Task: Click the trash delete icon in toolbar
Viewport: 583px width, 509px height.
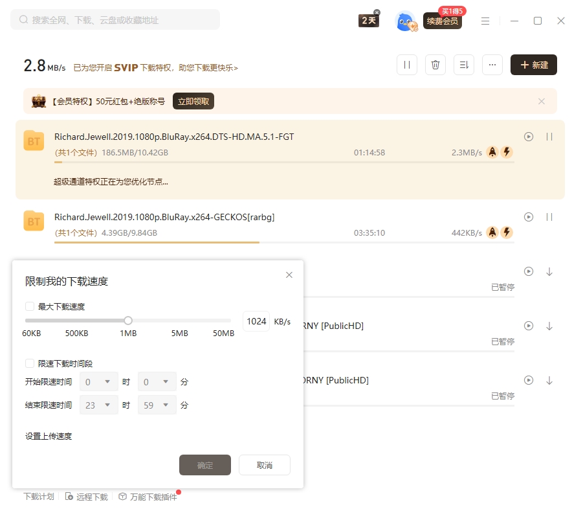Action: tap(435, 65)
